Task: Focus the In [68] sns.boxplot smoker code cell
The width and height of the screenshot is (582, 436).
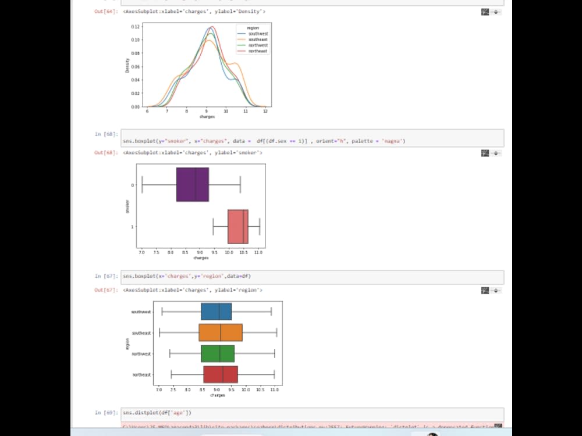Action: tap(312, 138)
